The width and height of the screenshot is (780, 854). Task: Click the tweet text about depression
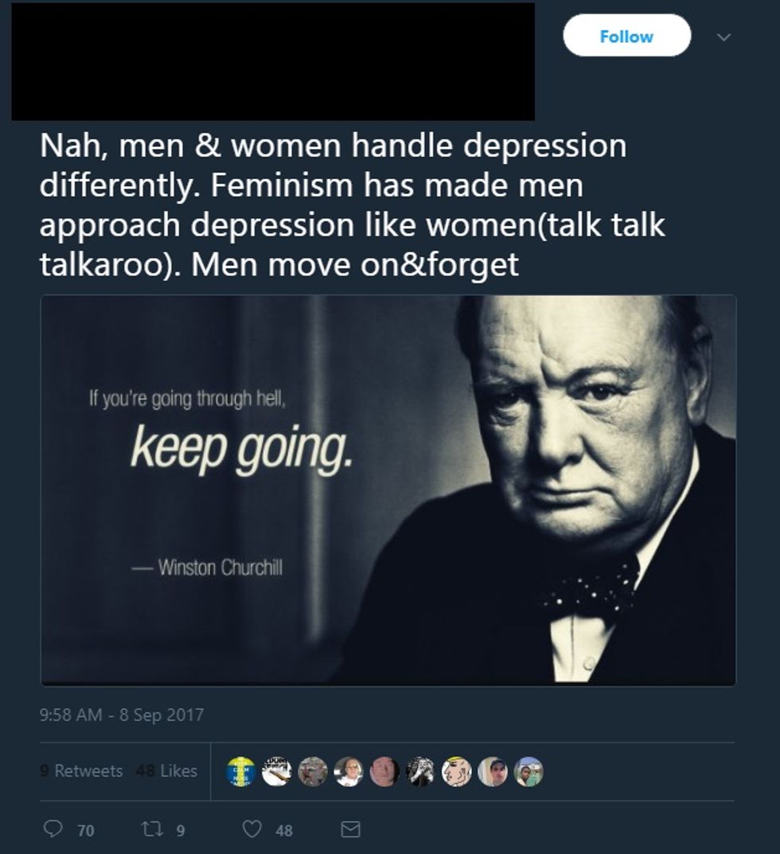[353, 205]
